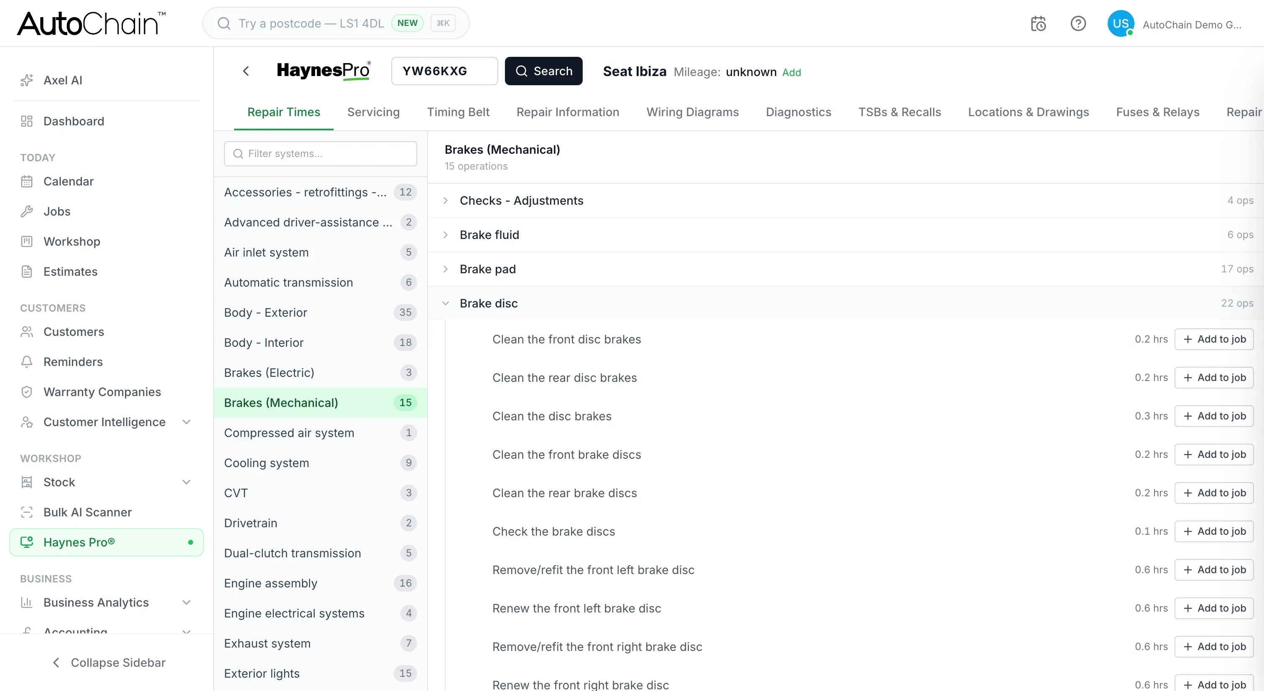Add 'Clean the front disc brakes' to job
Image resolution: width=1264 pixels, height=691 pixels.
click(1213, 339)
